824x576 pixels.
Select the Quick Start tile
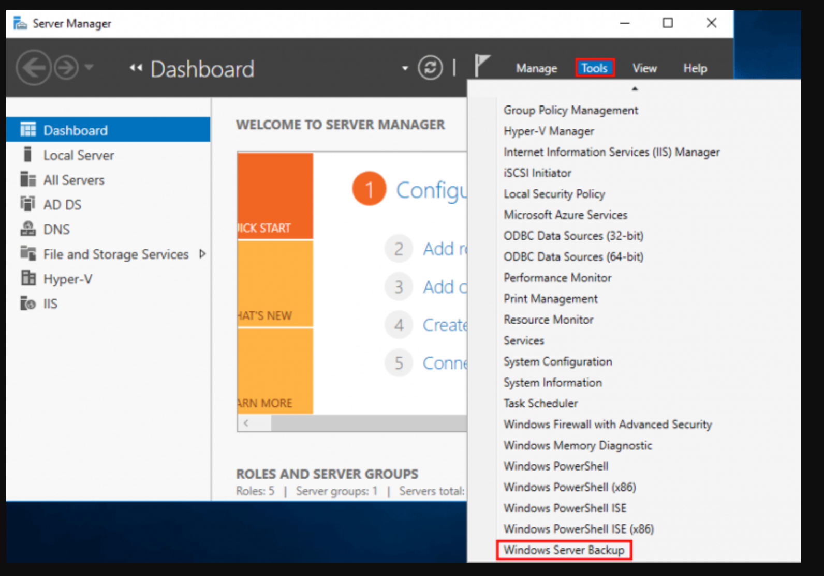[x=275, y=196]
